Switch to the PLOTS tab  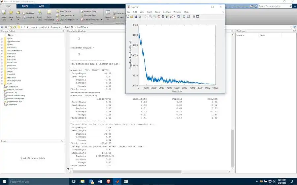pos(25,6)
